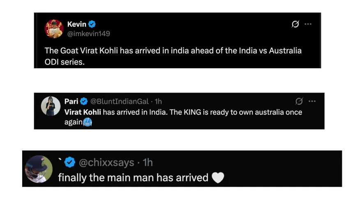Open the Pari display name link
This screenshot has height=222, width=355.
(x=71, y=102)
